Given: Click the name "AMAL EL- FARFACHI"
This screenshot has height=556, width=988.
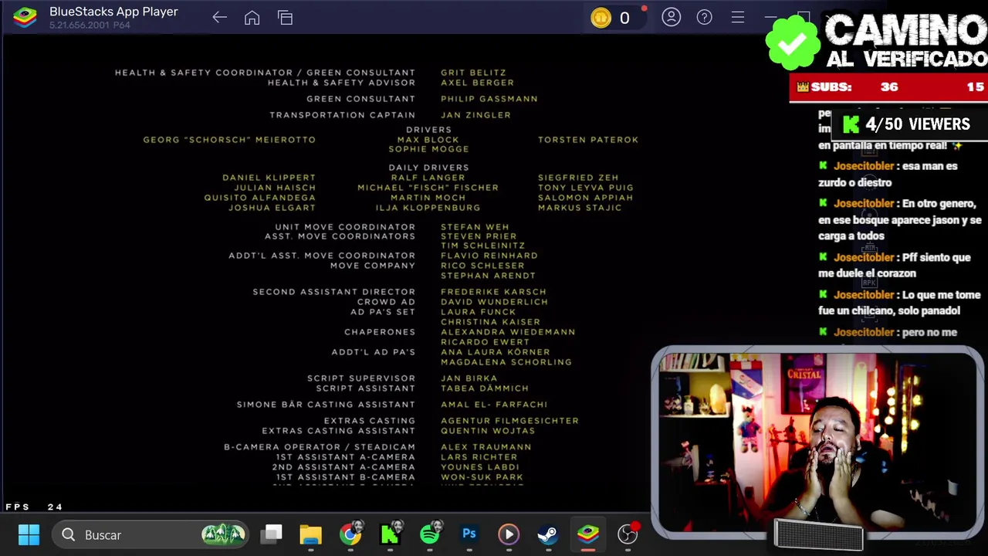Looking at the screenshot, I should point(494,405).
